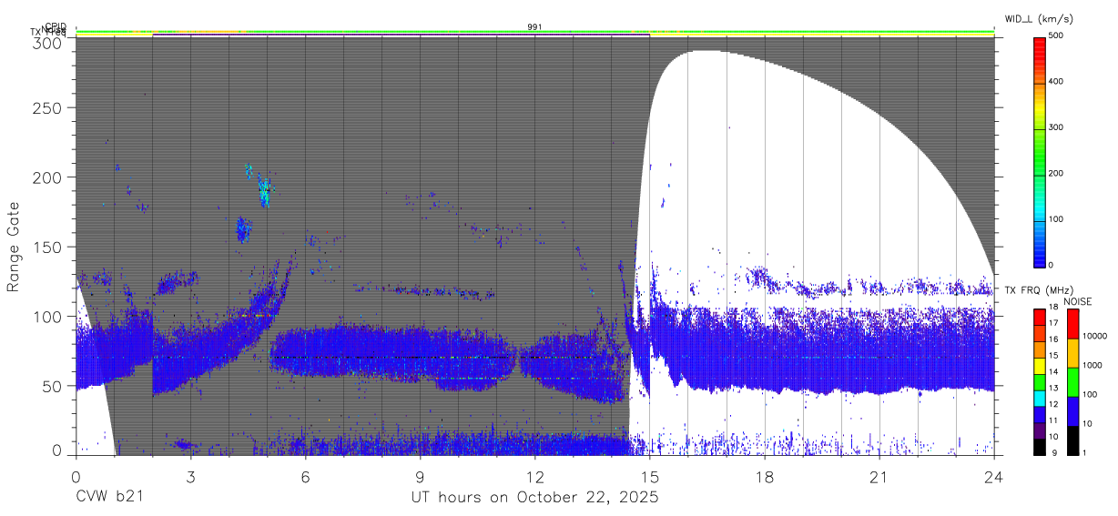Click the '991' CPID value at top
This screenshot has height=516, width=1118.
pyautogui.click(x=535, y=27)
